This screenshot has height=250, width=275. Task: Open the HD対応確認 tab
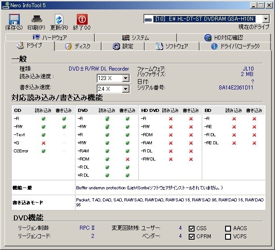pos(224,37)
